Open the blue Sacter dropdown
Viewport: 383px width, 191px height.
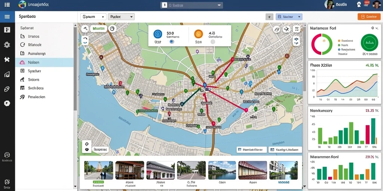[x=289, y=17]
